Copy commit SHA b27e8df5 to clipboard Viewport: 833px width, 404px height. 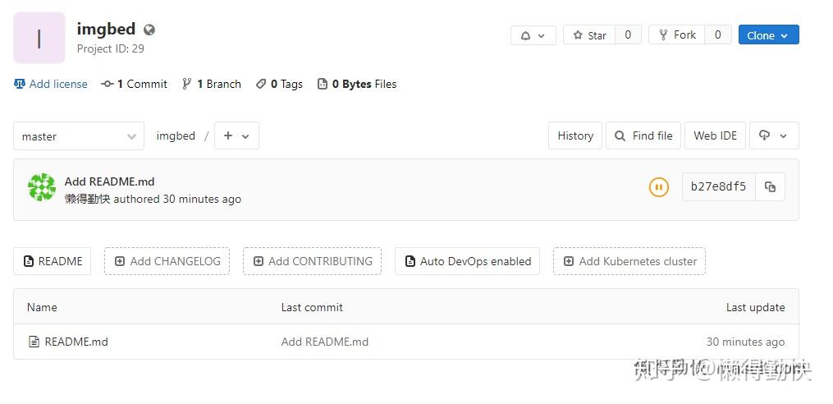pos(770,186)
